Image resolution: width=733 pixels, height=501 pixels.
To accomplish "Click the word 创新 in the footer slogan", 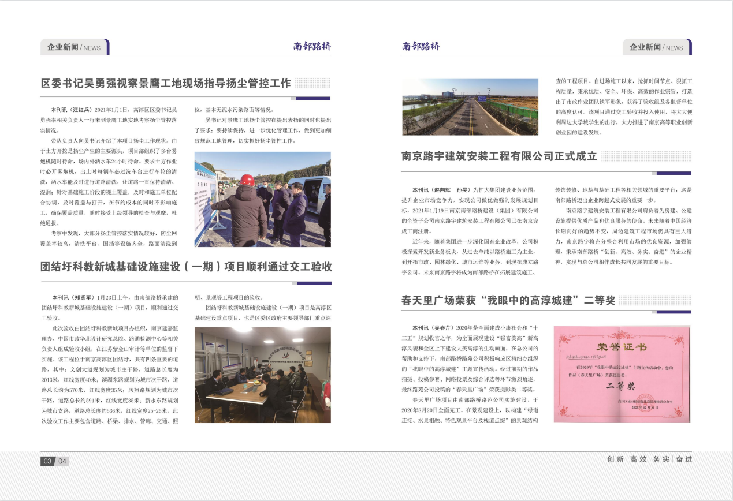I will [616, 459].
